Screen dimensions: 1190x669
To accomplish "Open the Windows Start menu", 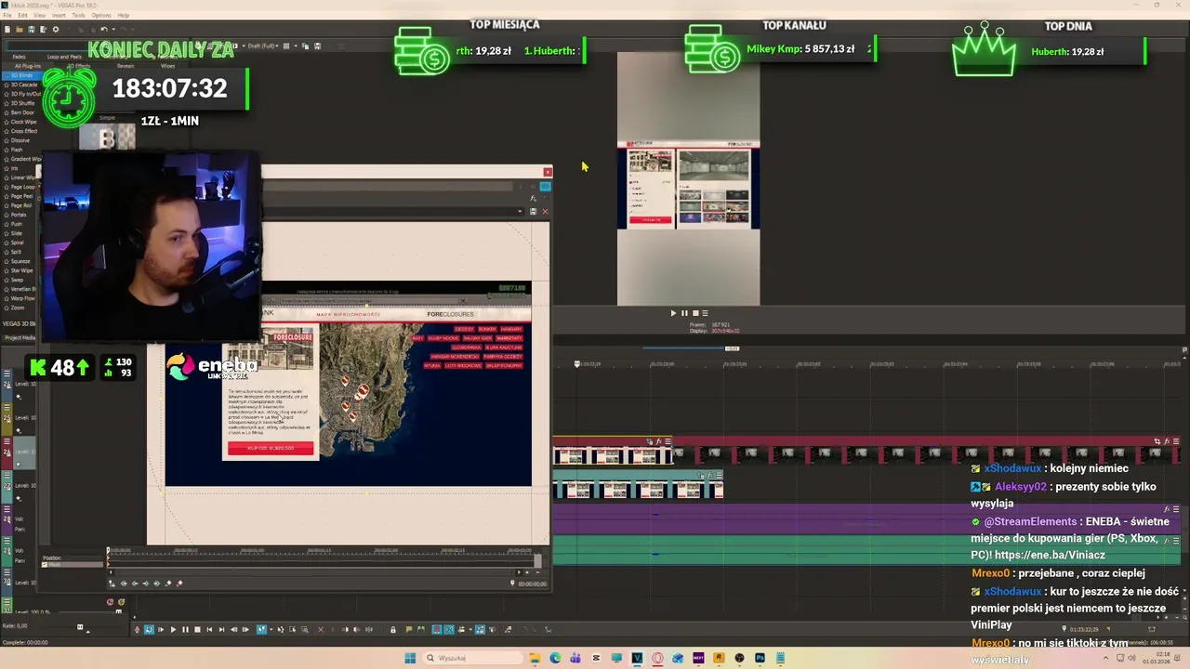I will [410, 658].
